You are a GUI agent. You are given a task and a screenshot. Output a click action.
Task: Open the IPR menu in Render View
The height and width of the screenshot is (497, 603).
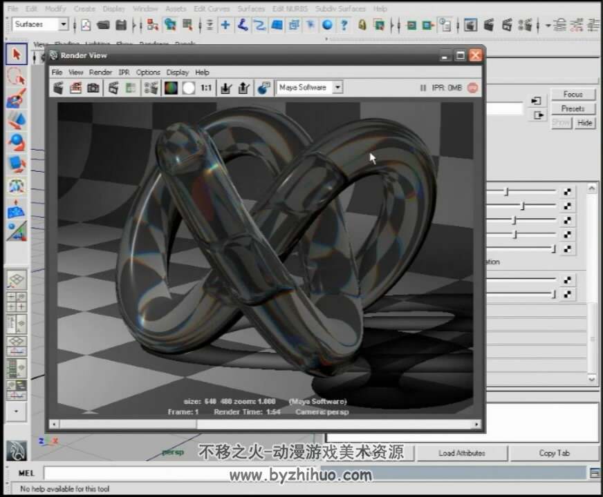[x=124, y=72]
